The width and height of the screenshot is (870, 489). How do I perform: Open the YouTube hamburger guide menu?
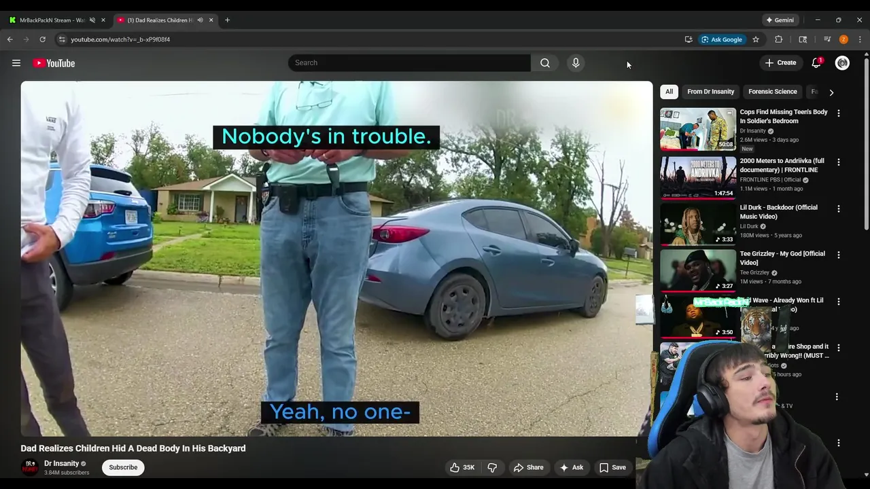[x=16, y=63]
